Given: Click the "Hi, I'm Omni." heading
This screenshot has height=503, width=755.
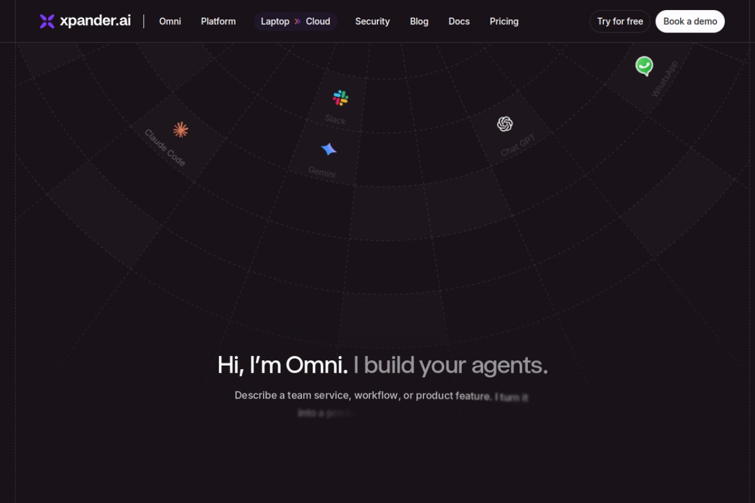Looking at the screenshot, I should (283, 365).
